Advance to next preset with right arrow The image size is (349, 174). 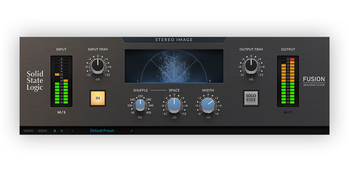coord(132,131)
